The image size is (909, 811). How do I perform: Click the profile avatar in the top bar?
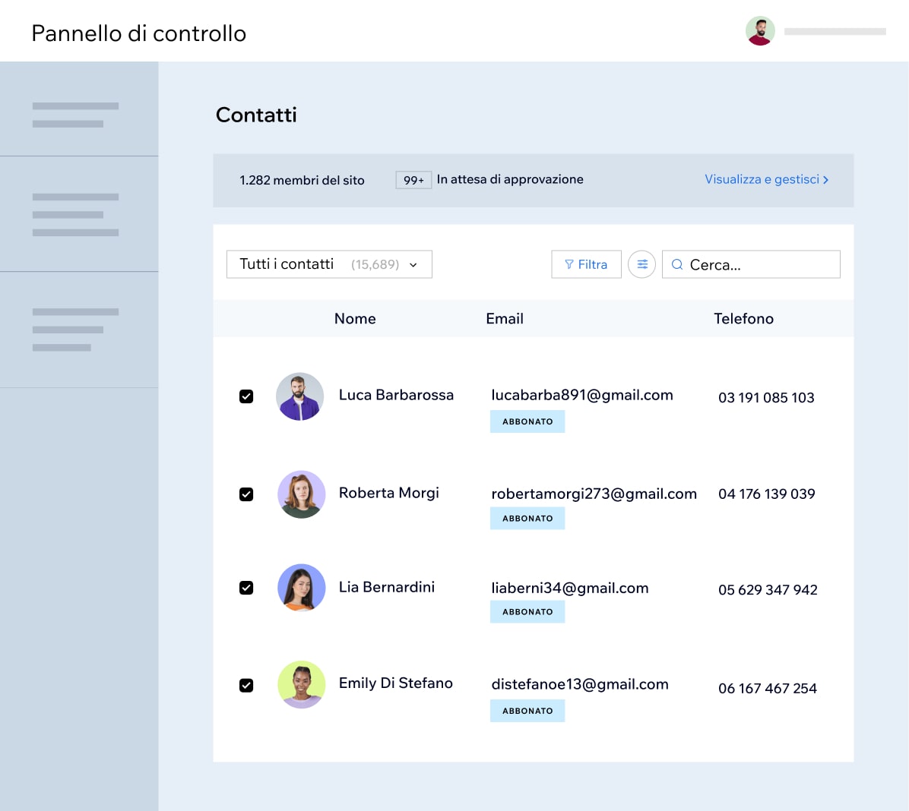[759, 30]
